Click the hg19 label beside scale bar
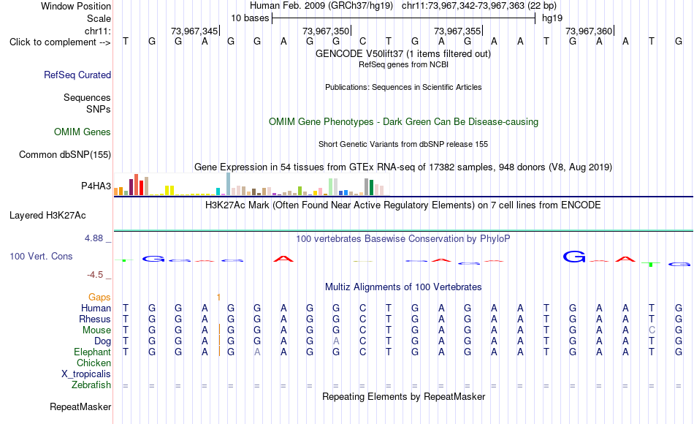Screen dimensions: 694x424 [552, 18]
